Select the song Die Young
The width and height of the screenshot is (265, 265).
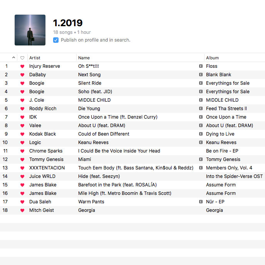coord(89,109)
